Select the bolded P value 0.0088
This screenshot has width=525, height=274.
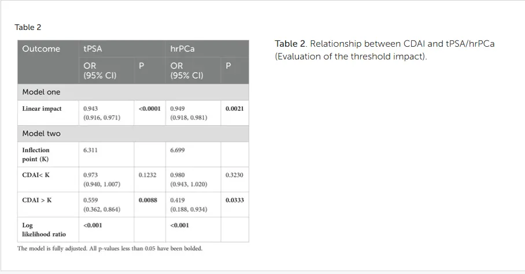tap(147, 200)
